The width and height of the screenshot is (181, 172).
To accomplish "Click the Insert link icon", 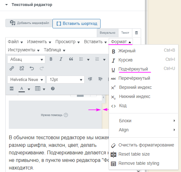I will click(x=12, y=68).
